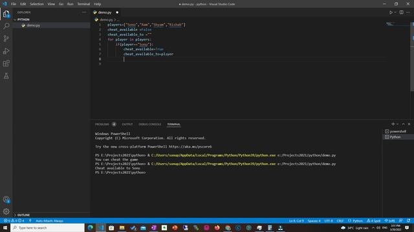The width and height of the screenshot is (414, 232).
Task: Open the View menu
Action: click(x=51, y=4)
